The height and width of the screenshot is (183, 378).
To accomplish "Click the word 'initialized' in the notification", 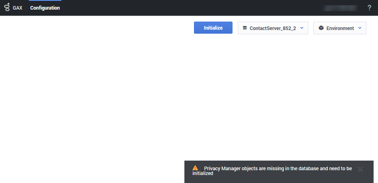I will tap(202, 174).
